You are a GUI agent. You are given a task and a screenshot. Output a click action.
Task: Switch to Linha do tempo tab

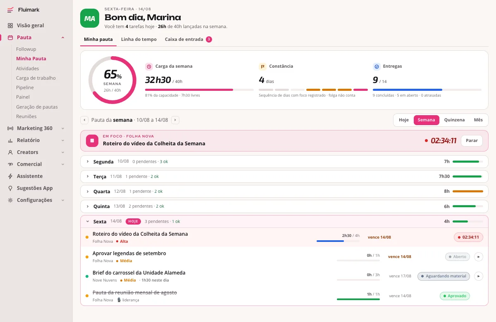coord(139,40)
